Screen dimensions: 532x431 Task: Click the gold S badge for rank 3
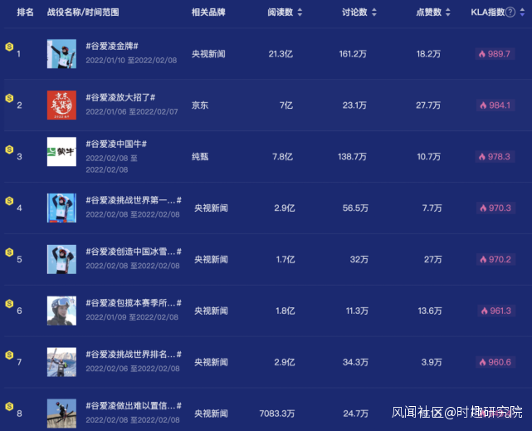[9, 149]
